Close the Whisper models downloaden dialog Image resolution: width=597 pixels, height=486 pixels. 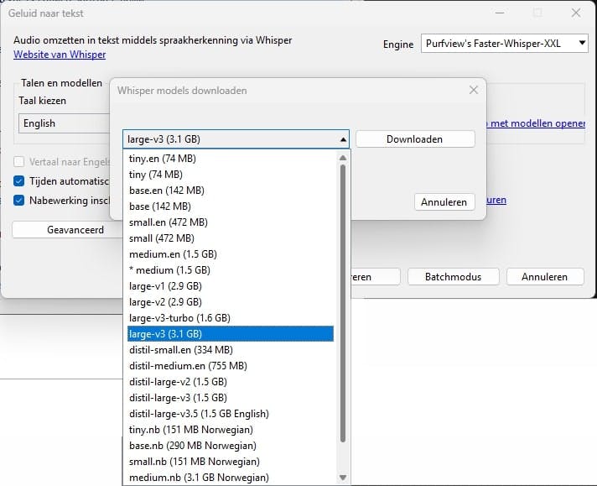click(x=474, y=91)
